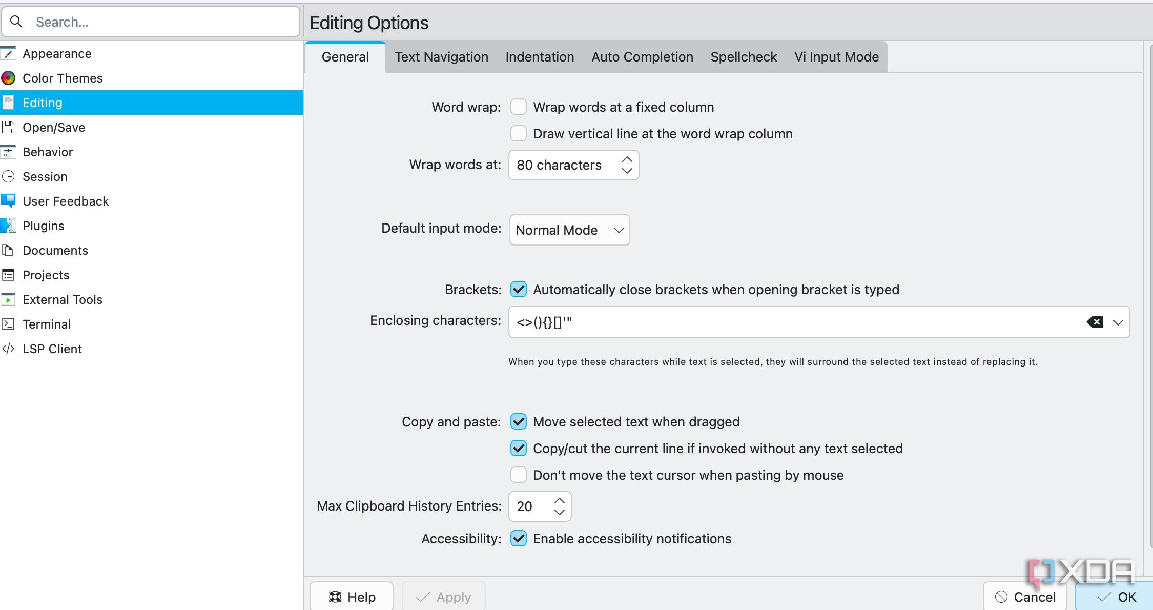Increase Max Clipboard History Entries value

pyautogui.click(x=560, y=500)
